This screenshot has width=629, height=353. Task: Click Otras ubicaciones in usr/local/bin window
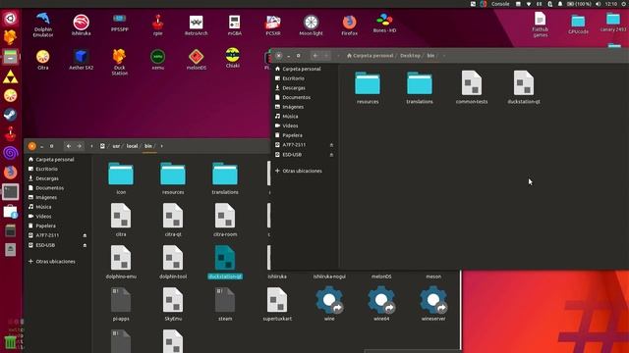pyautogui.click(x=55, y=262)
